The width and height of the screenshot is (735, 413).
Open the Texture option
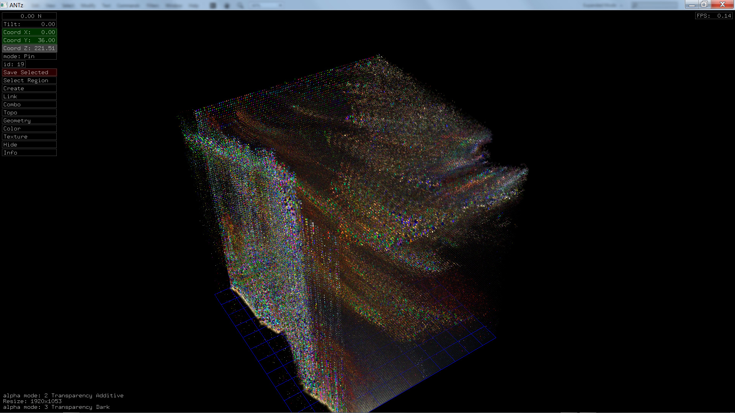pos(29,137)
